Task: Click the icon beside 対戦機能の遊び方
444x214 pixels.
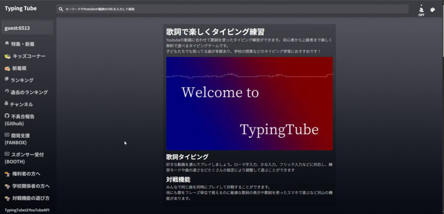Action: [x=8, y=198]
